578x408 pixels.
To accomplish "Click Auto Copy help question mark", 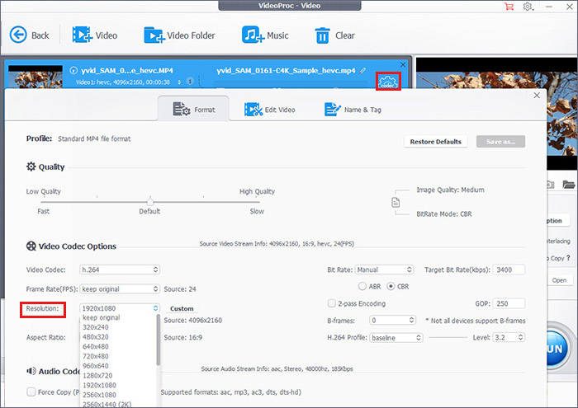I will [x=568, y=258].
